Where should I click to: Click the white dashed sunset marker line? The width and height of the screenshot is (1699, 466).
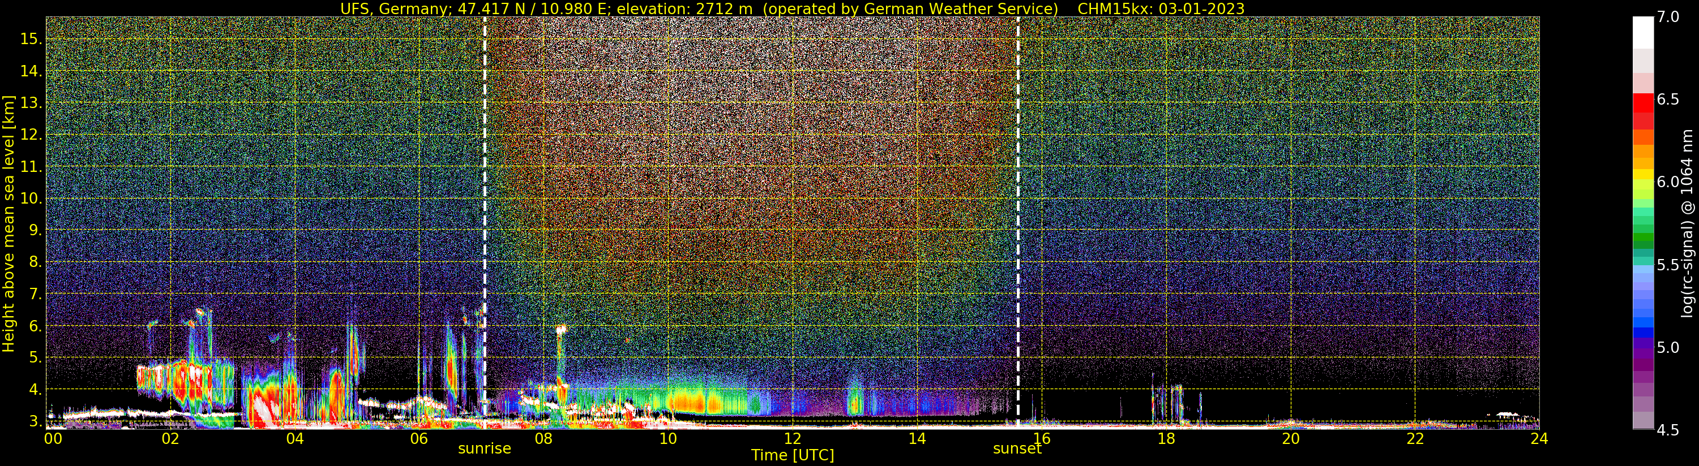(x=1018, y=222)
